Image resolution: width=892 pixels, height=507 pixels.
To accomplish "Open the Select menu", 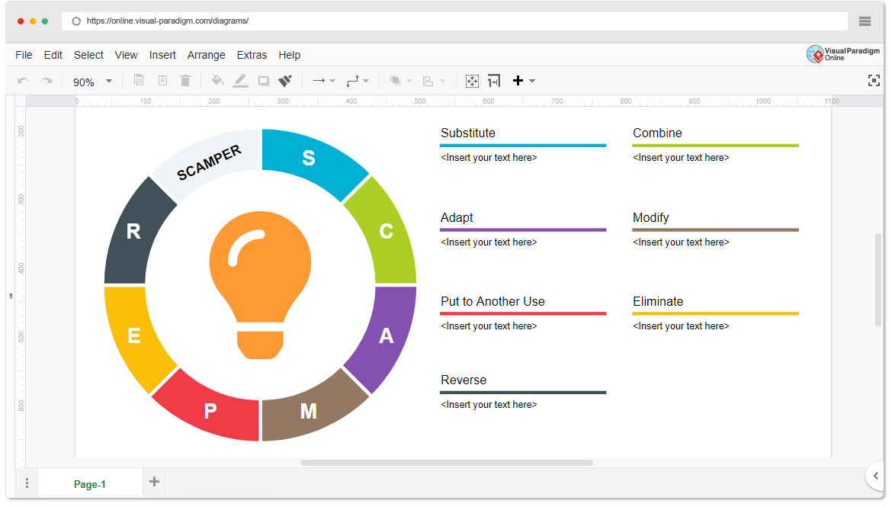I will click(88, 55).
